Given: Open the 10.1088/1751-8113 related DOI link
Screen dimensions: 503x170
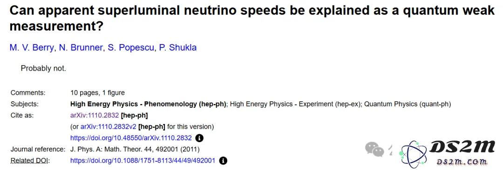Looking at the screenshot, I should 143,160.
